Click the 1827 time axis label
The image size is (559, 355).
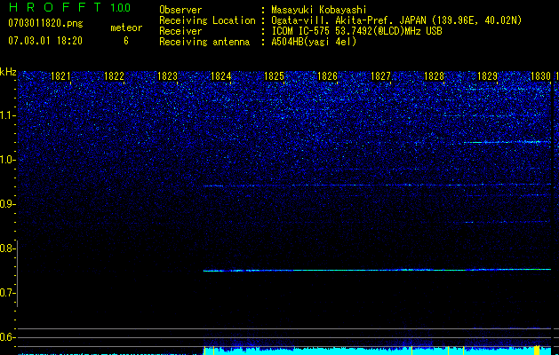380,76
